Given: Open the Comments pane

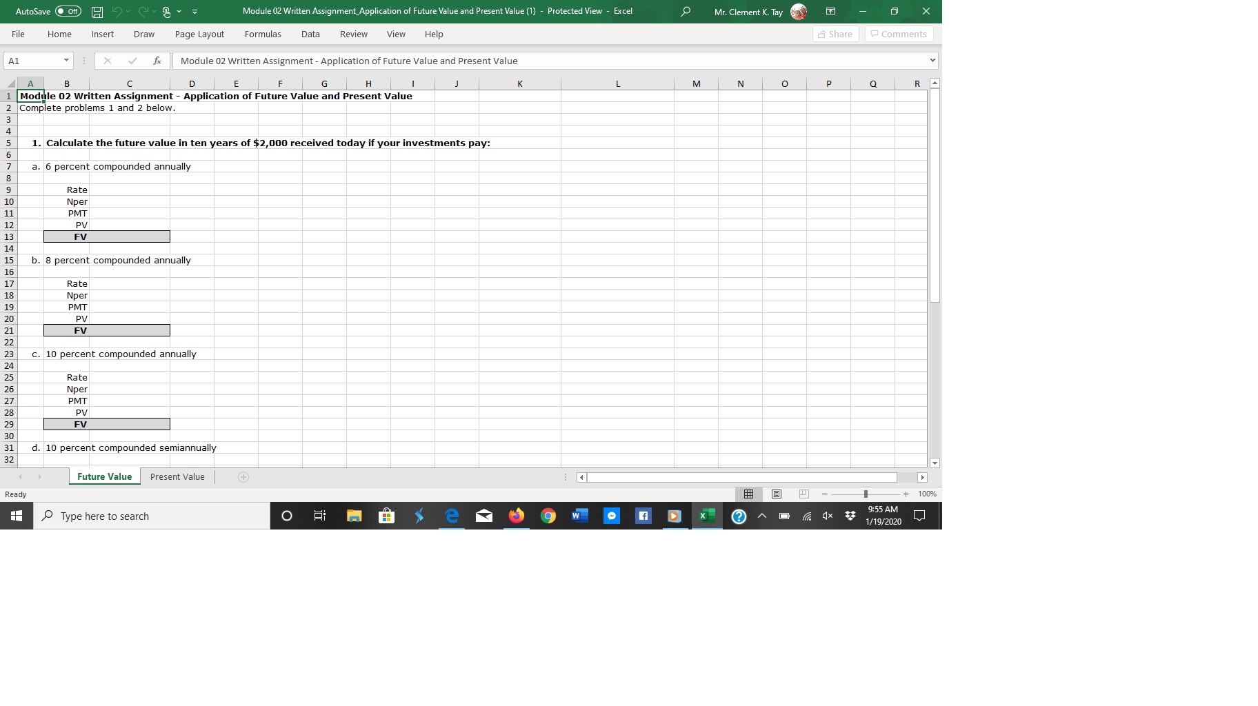Looking at the screenshot, I should [898, 34].
